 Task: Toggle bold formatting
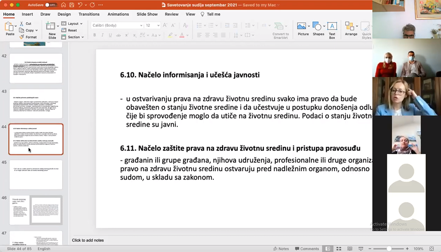point(94,35)
